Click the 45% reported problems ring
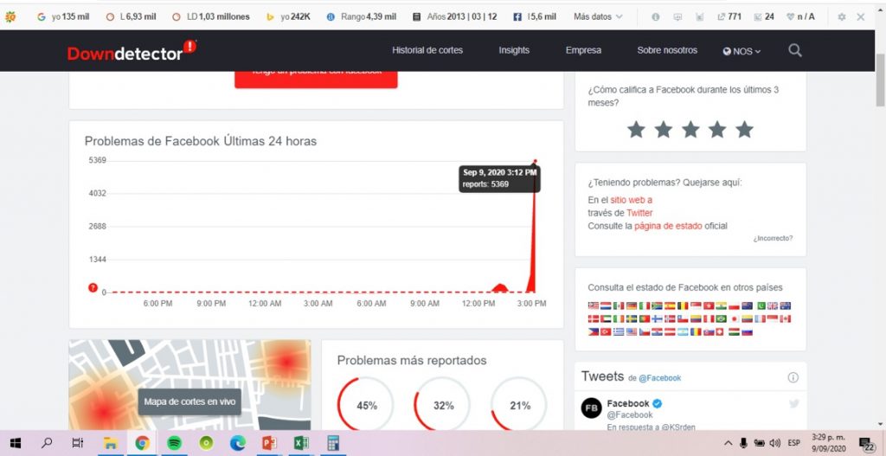 [x=366, y=405]
